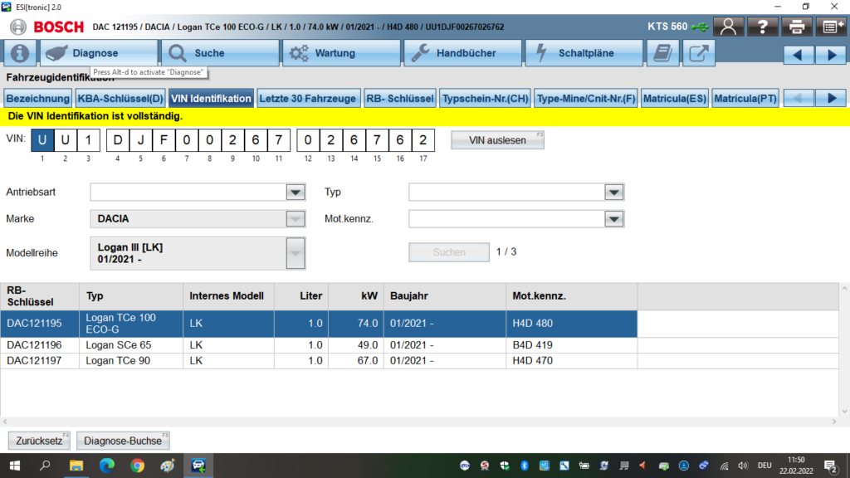Open the Marke dropdown showing DACIA
The height and width of the screenshot is (478, 850).
(x=296, y=219)
